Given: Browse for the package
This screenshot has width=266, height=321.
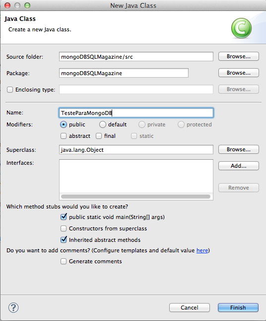Looking at the screenshot, I should click(x=238, y=73).
